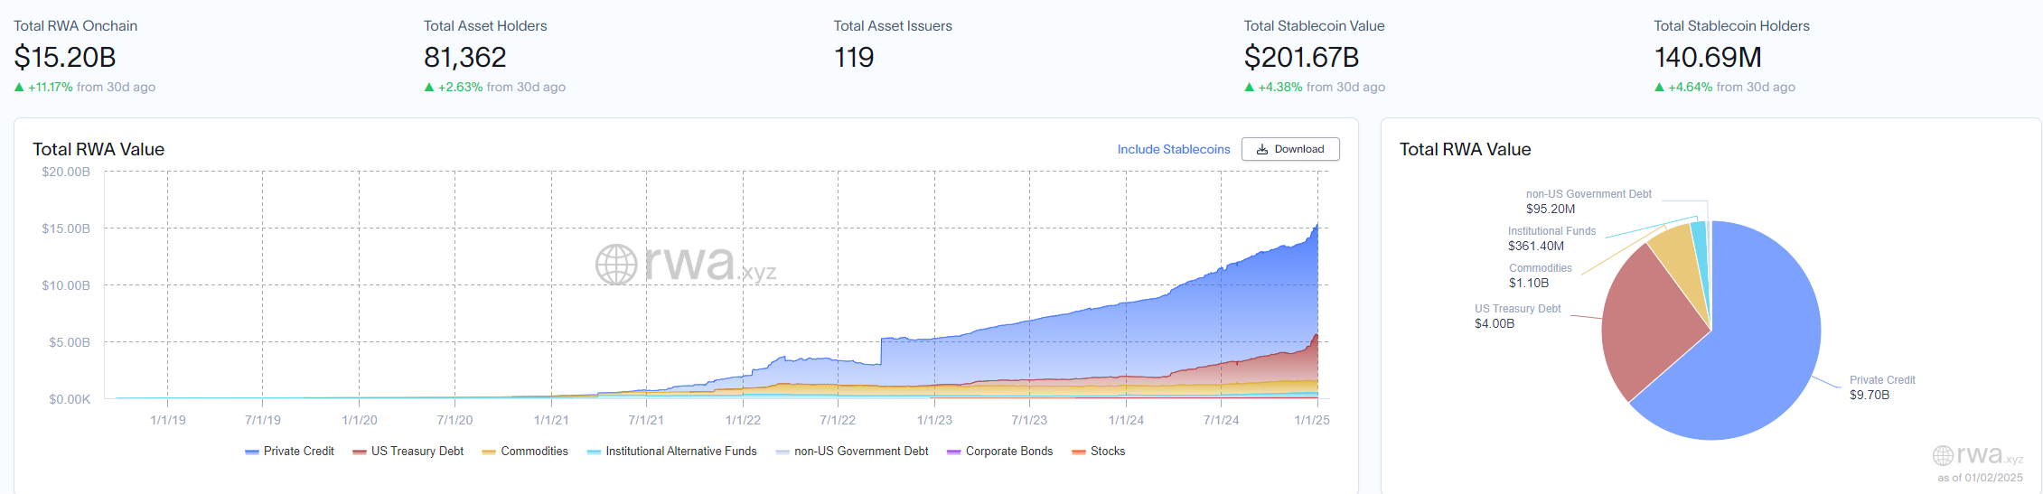2043x494 pixels.
Task: Toggle Institutional Alternative Funds legend item
Action: coord(671,452)
